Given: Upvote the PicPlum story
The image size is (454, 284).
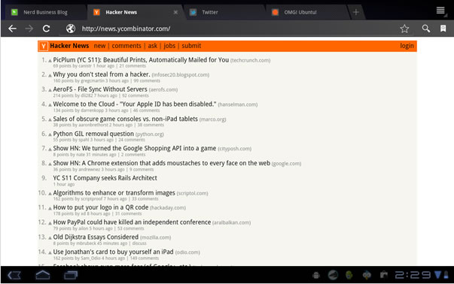Looking at the screenshot, I should 50,61.
